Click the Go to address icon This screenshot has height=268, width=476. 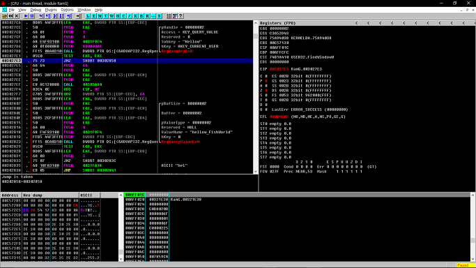78,16
